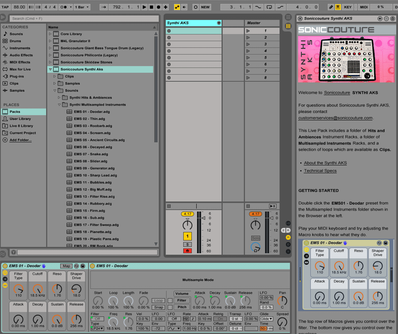Click the Soniccouture website link

(x=337, y=93)
